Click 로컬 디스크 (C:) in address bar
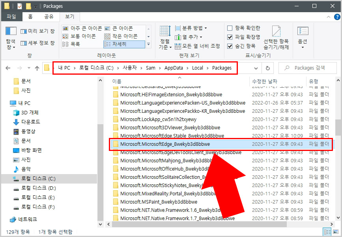Image resolution: width=342 pixels, height=237 pixels. (96, 68)
